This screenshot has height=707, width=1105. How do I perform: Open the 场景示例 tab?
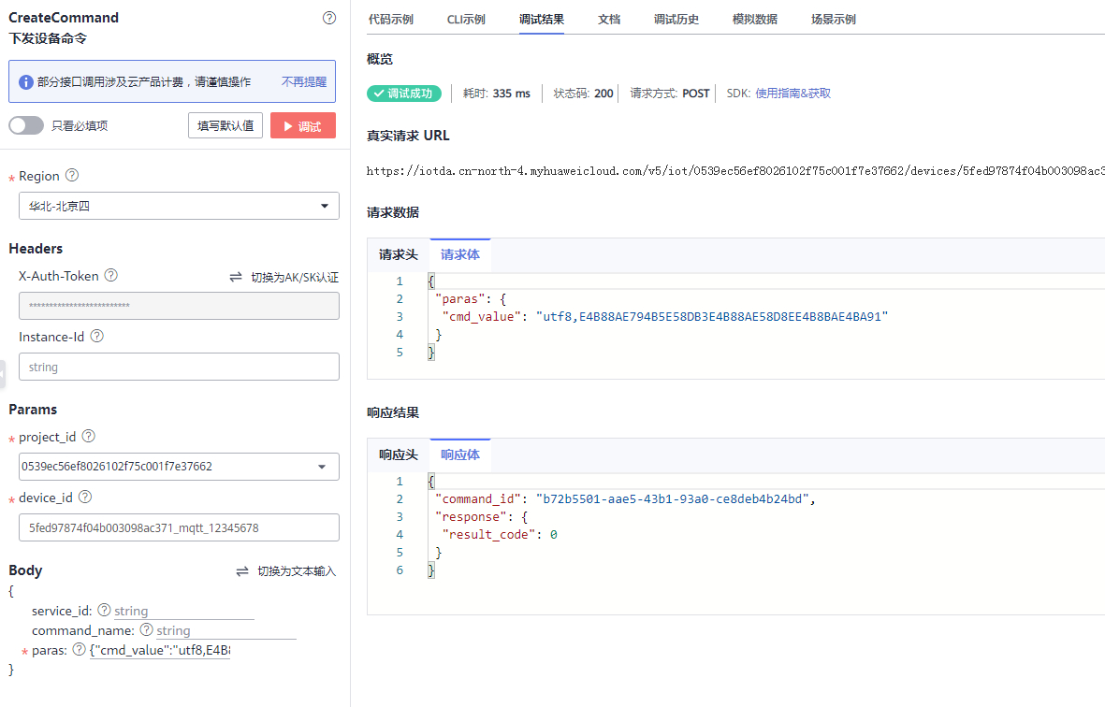(x=834, y=19)
